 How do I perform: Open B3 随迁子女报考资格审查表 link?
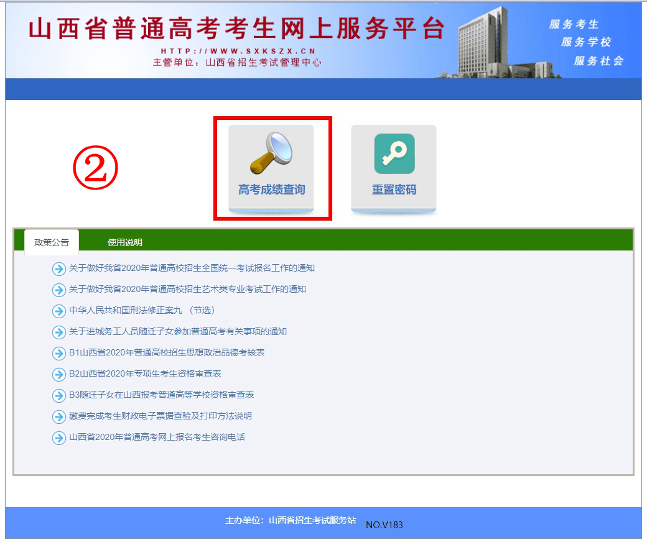pyautogui.click(x=161, y=395)
